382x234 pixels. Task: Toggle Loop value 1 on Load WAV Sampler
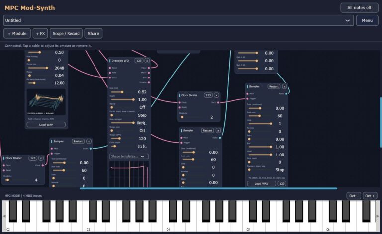point(260,124)
